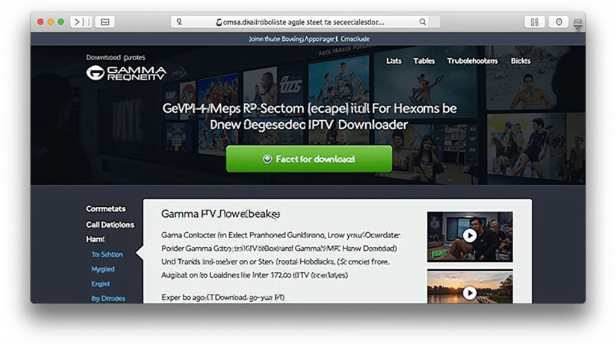The width and height of the screenshot is (616, 344).
Task: Select Call Detiolons in the sidebar
Action: (x=110, y=224)
